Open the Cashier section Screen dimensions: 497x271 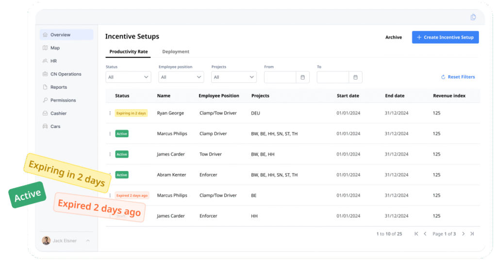coord(58,113)
